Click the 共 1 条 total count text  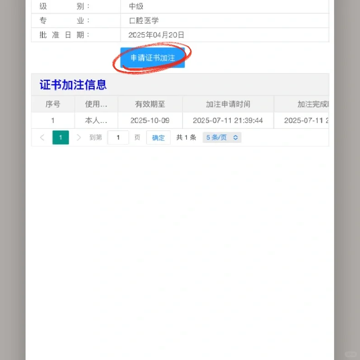point(186,137)
